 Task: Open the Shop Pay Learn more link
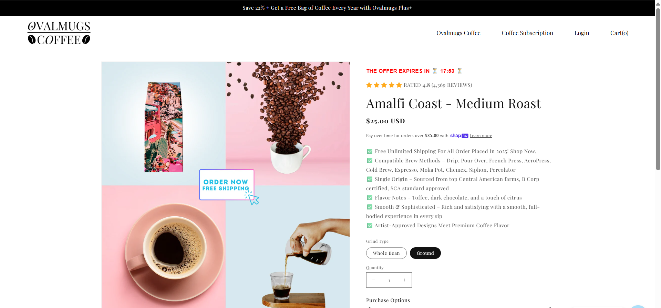tap(481, 136)
